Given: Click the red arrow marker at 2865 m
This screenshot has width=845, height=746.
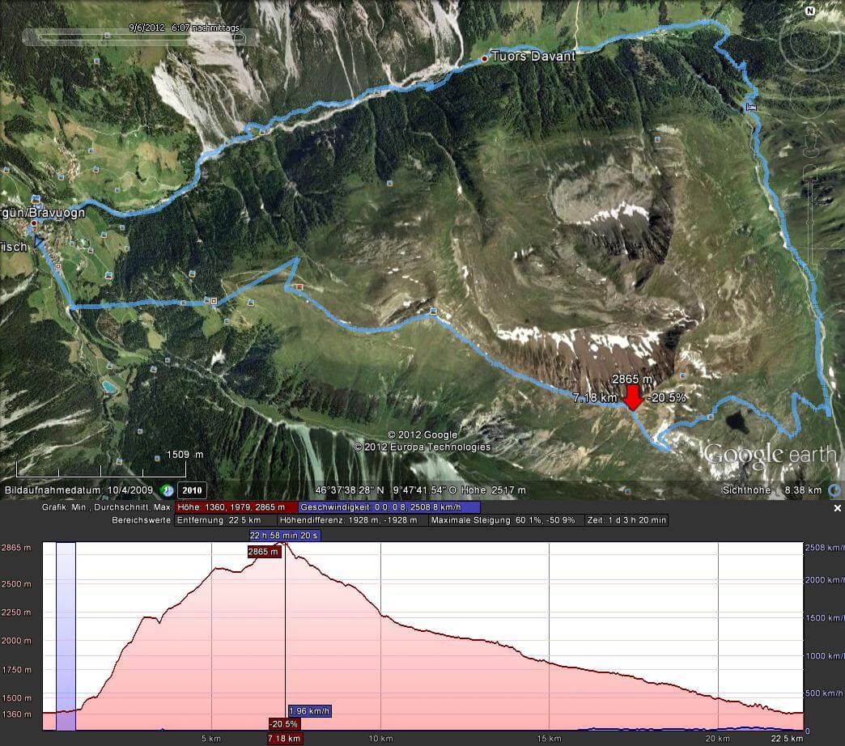Looking at the screenshot, I should coord(633,398).
